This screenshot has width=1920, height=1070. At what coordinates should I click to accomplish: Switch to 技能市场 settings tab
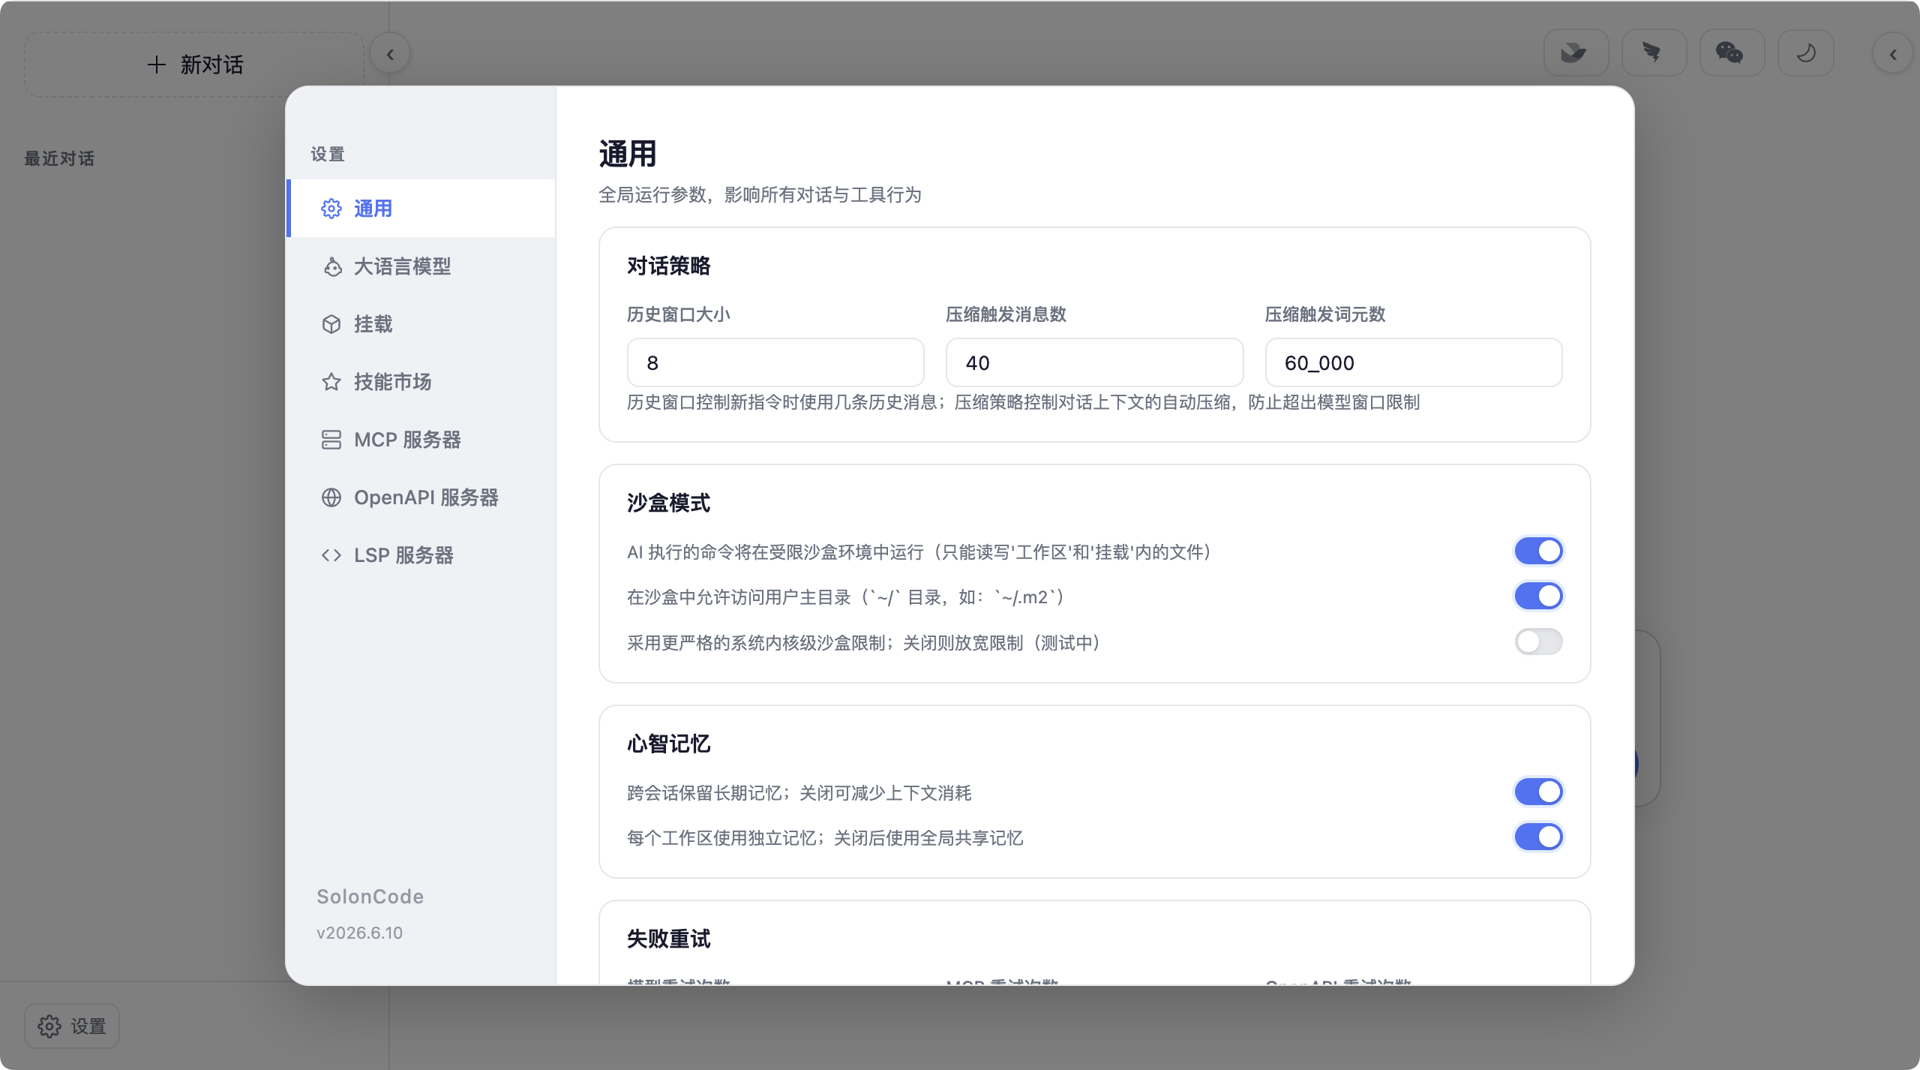(x=421, y=382)
